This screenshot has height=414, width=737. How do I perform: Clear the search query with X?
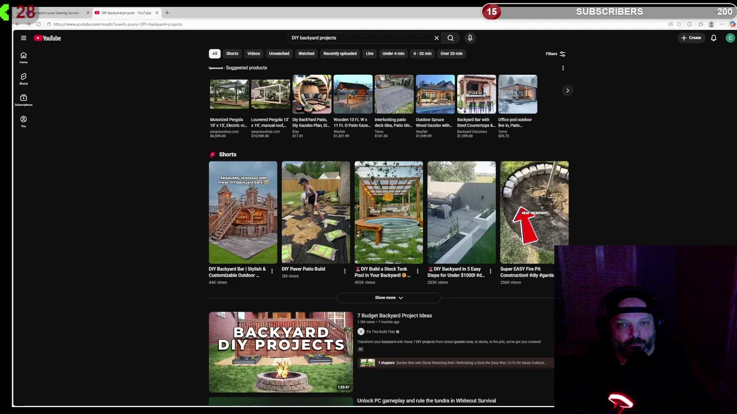point(436,38)
